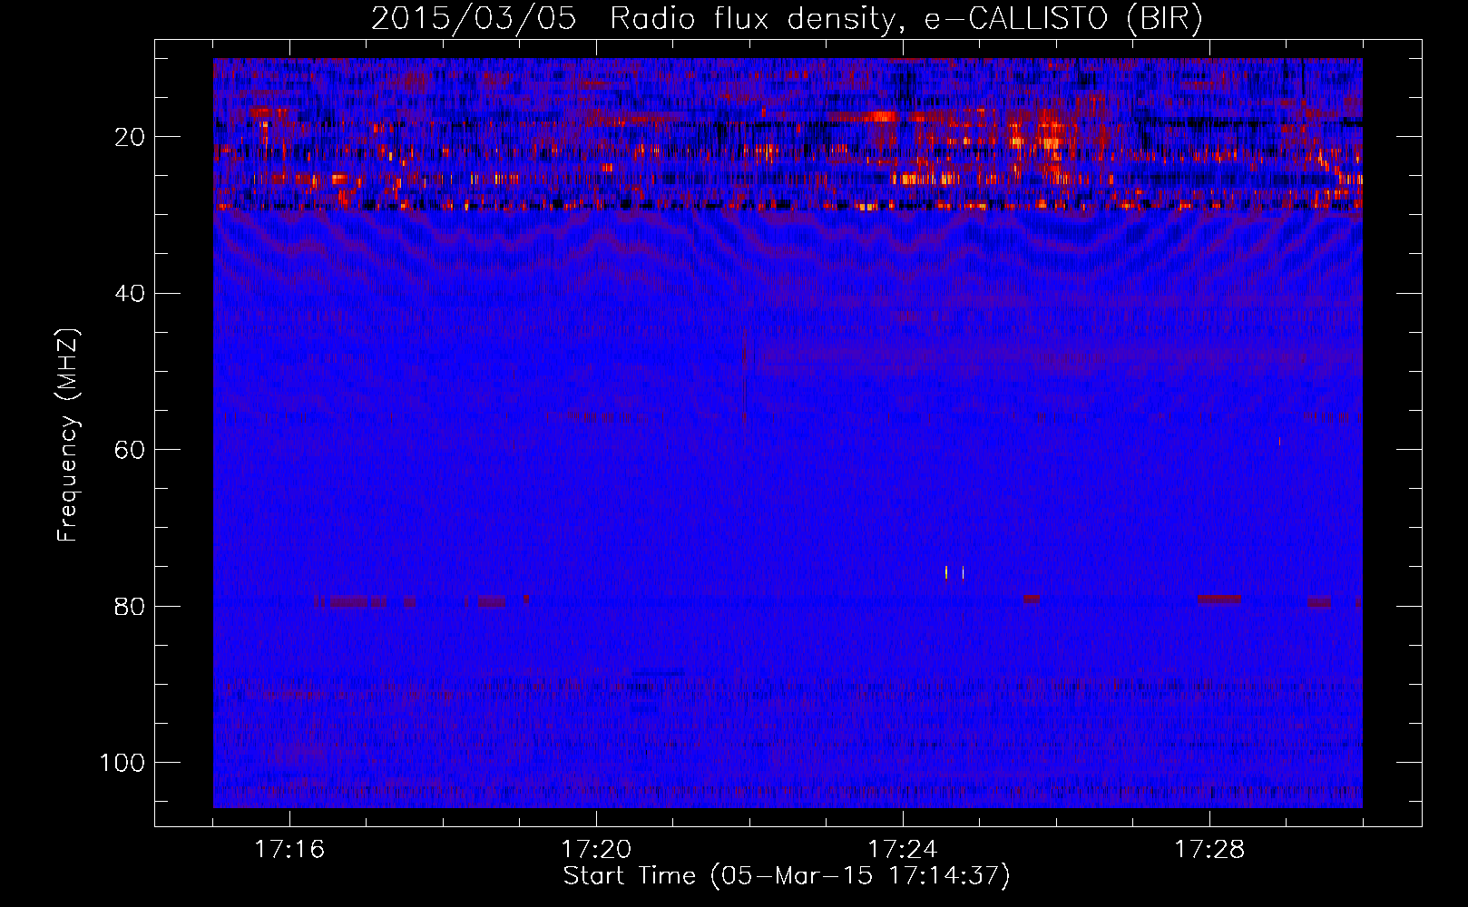Click the 60 frequency tick label
The height and width of the screenshot is (907, 1468).
pyautogui.click(x=131, y=450)
